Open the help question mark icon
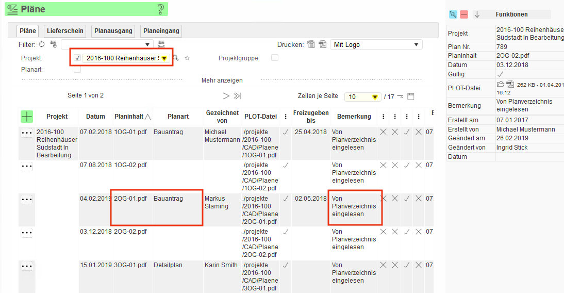The image size is (564, 293). click(x=161, y=9)
